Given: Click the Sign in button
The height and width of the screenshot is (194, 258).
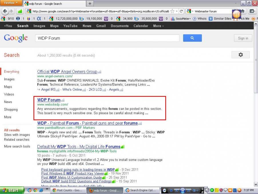Looking at the screenshot, I should 243,38.
